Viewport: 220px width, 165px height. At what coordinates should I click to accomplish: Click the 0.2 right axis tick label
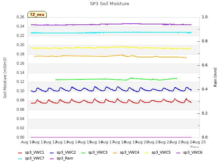coord(205,113)
